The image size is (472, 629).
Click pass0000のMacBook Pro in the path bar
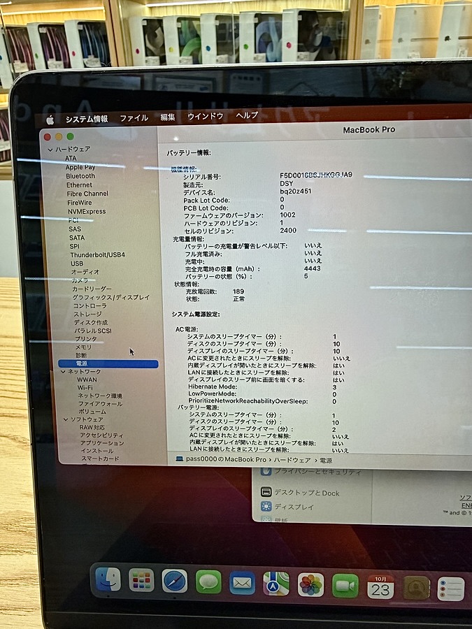pos(226,459)
